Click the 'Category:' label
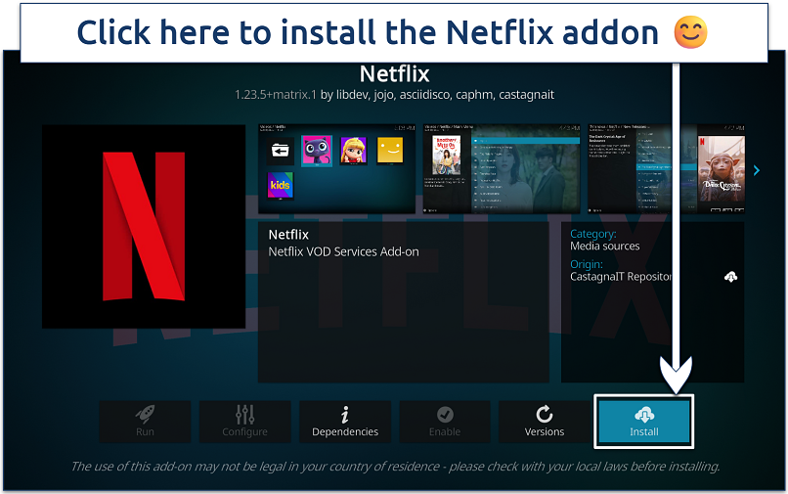Viewport: 788px width, 494px height. coord(593,234)
